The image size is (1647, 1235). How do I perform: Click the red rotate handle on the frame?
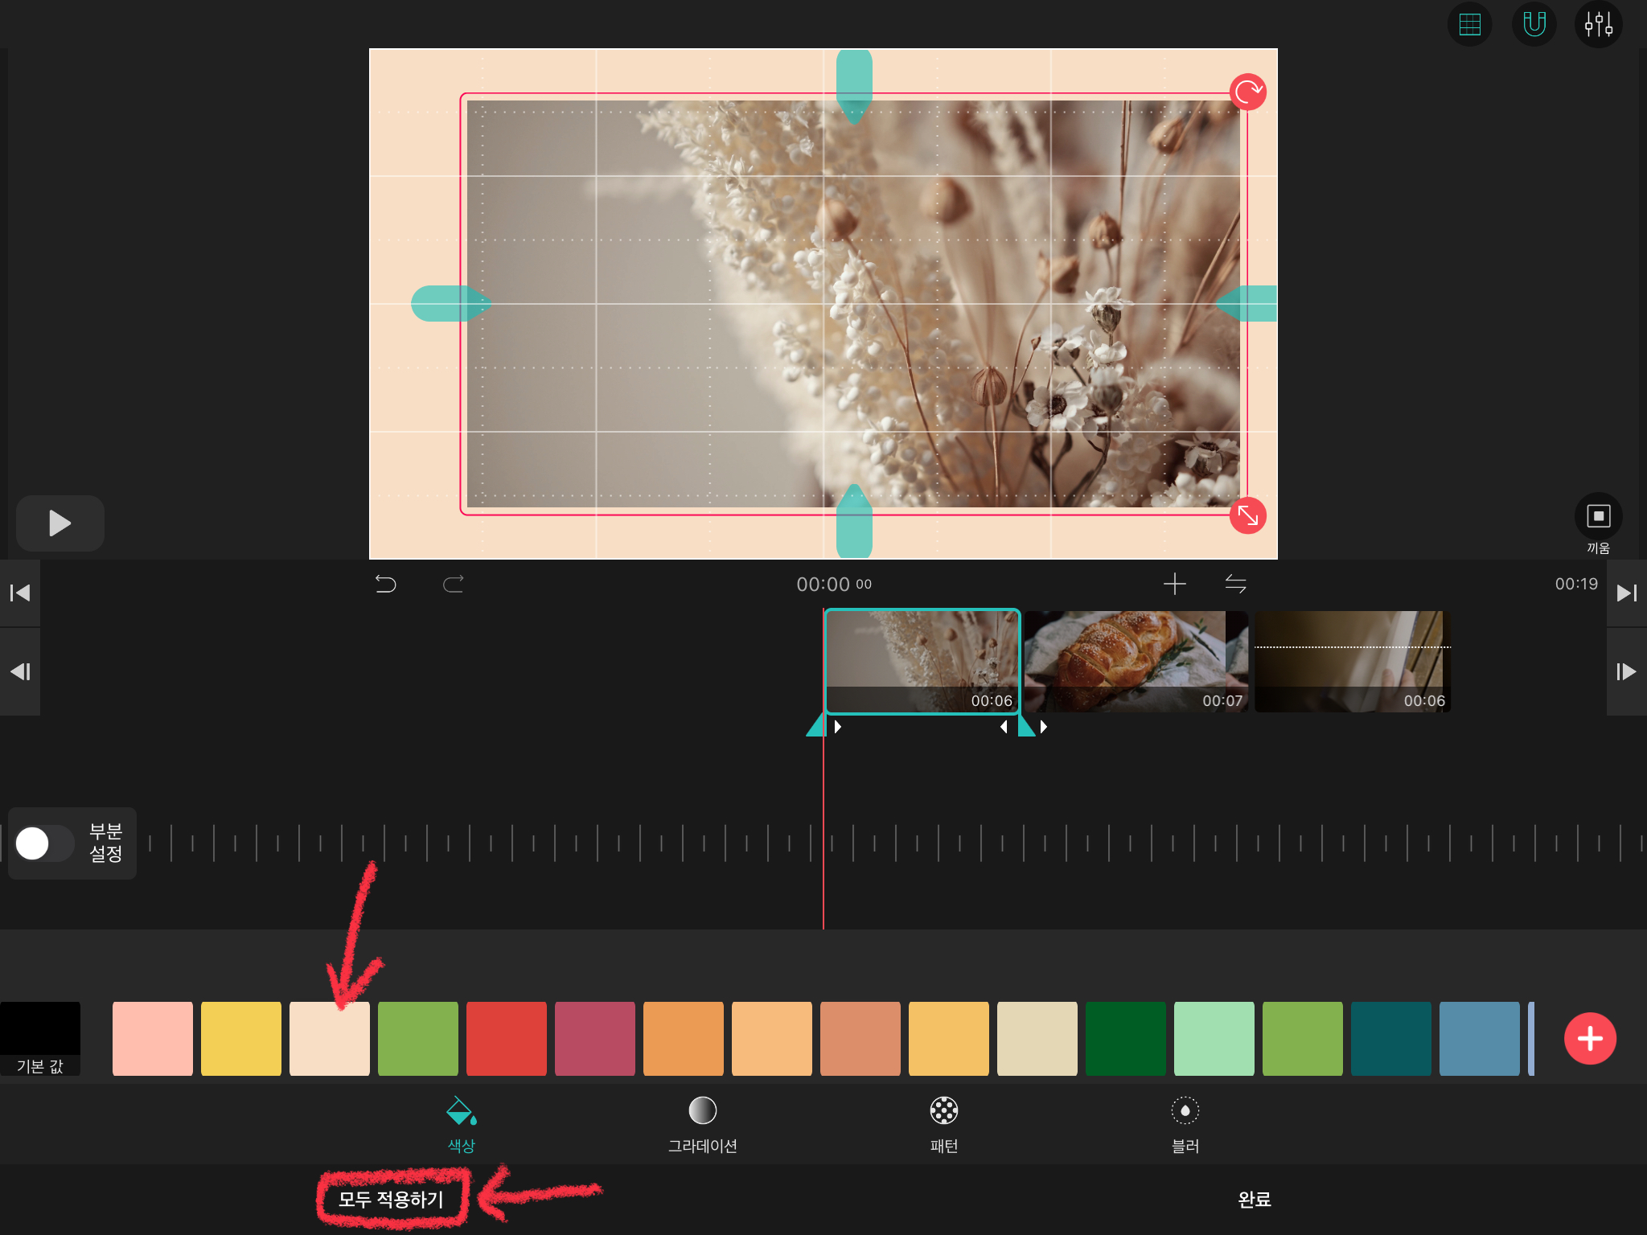click(1247, 92)
